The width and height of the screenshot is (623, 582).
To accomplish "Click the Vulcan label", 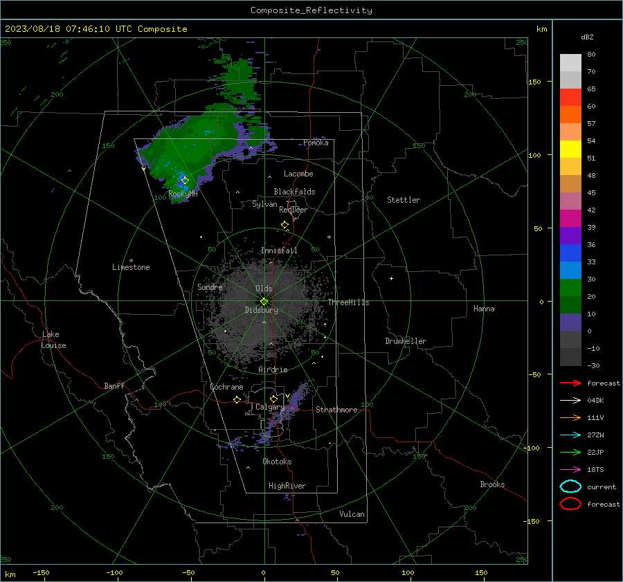I will click(x=352, y=514).
